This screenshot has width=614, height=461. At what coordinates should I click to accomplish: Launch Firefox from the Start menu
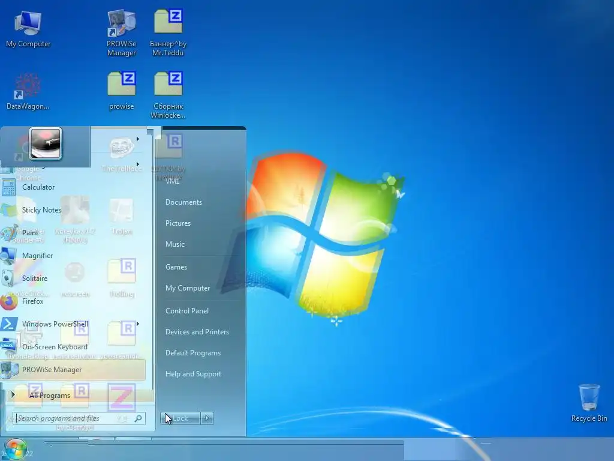click(73, 301)
